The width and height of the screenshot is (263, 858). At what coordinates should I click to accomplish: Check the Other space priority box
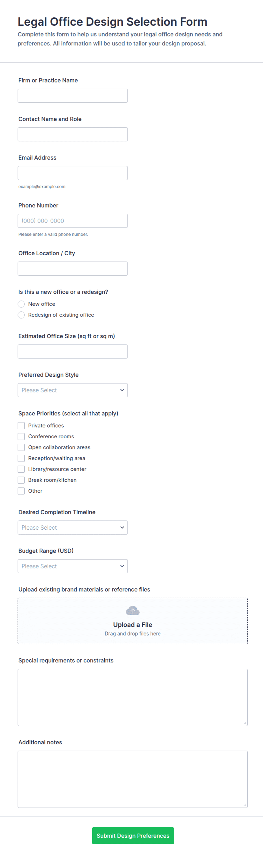pos(21,491)
